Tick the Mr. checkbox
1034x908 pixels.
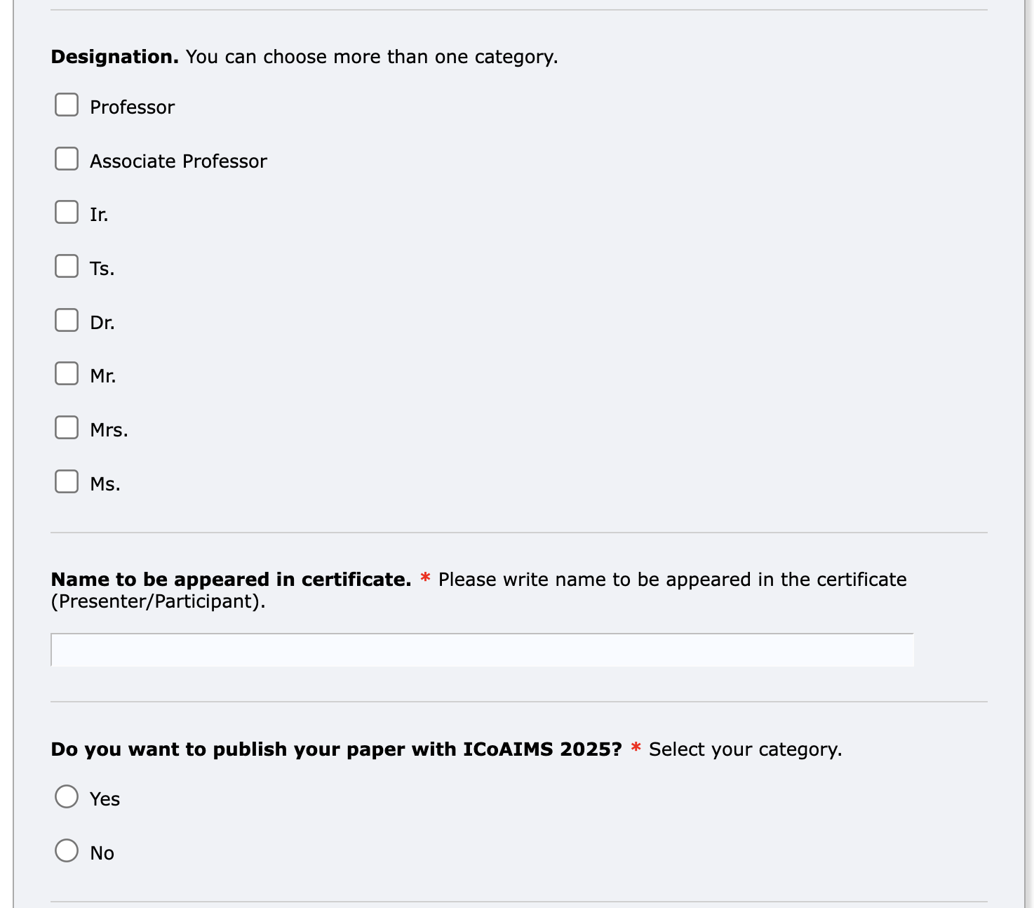[x=67, y=373]
